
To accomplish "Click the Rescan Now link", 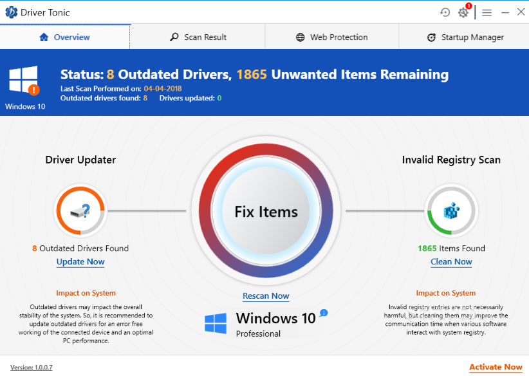I will coord(266,296).
